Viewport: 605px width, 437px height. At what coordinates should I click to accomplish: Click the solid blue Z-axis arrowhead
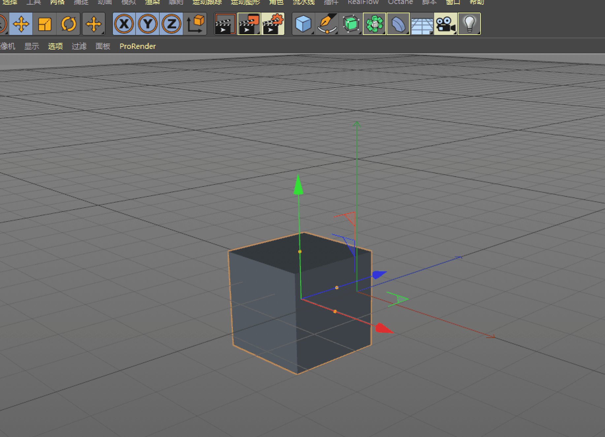[x=379, y=275]
